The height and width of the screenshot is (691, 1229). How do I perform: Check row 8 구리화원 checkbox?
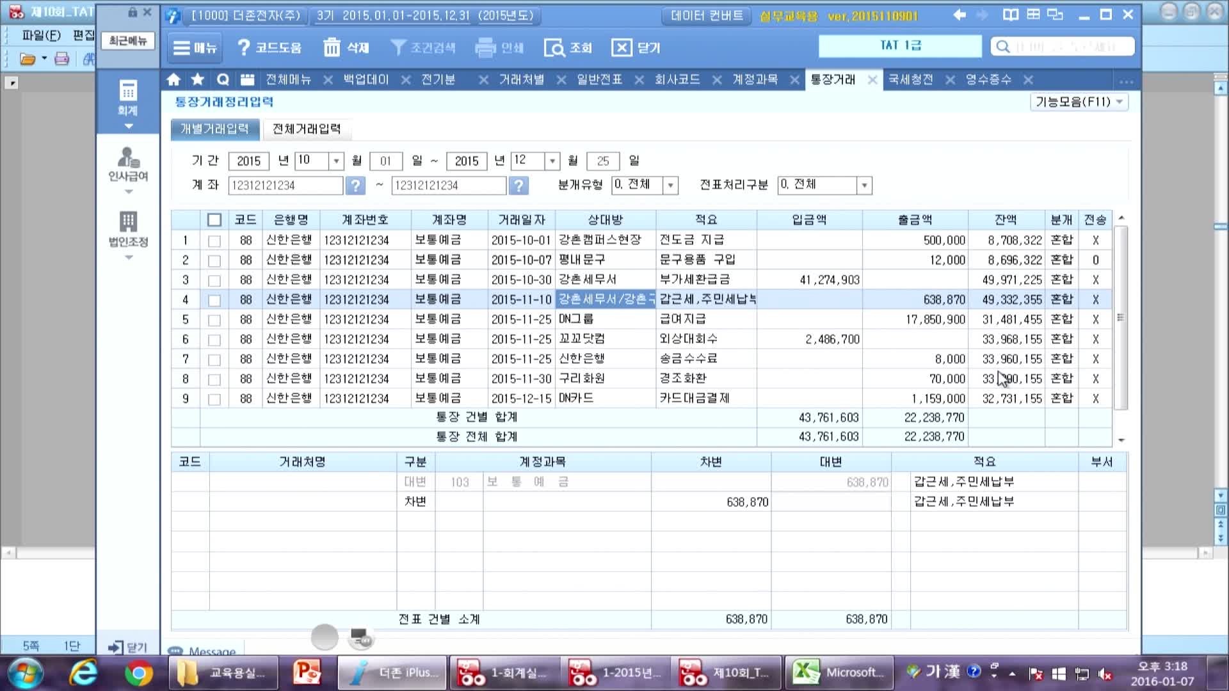(x=214, y=379)
